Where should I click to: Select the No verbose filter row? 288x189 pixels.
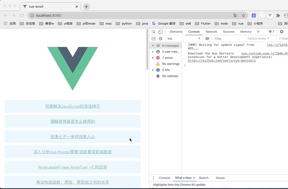tap(166, 76)
